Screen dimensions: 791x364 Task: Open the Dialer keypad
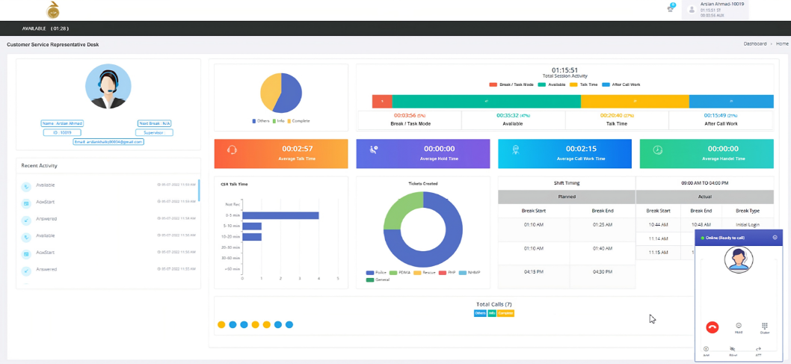pyautogui.click(x=765, y=327)
